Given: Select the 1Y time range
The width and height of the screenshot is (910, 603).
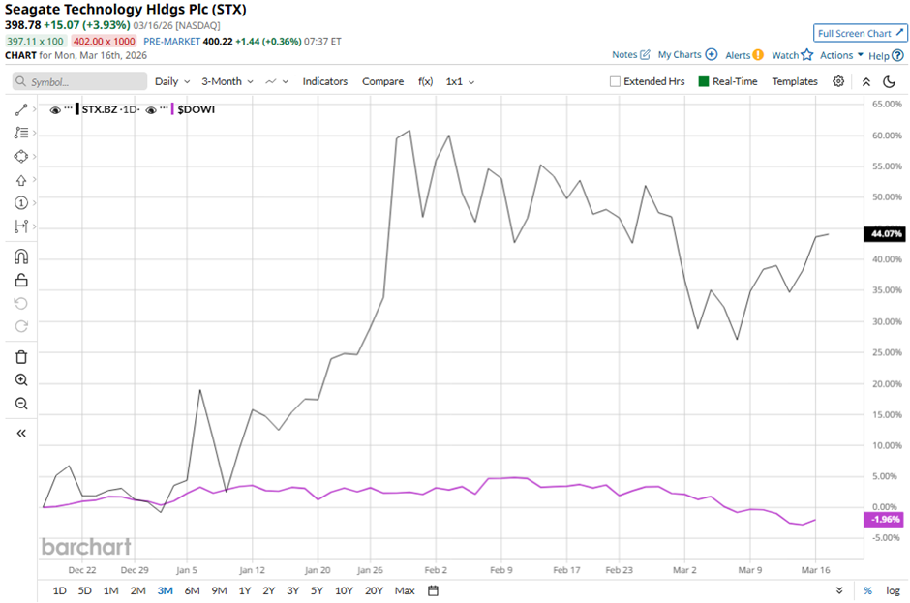Looking at the screenshot, I should pyautogui.click(x=245, y=590).
